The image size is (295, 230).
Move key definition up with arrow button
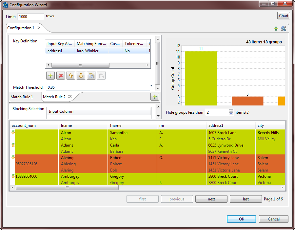pos(71,76)
